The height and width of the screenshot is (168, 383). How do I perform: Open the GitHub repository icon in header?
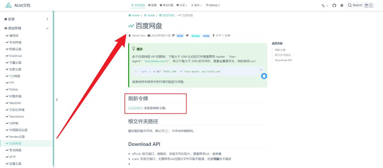click(334, 5)
